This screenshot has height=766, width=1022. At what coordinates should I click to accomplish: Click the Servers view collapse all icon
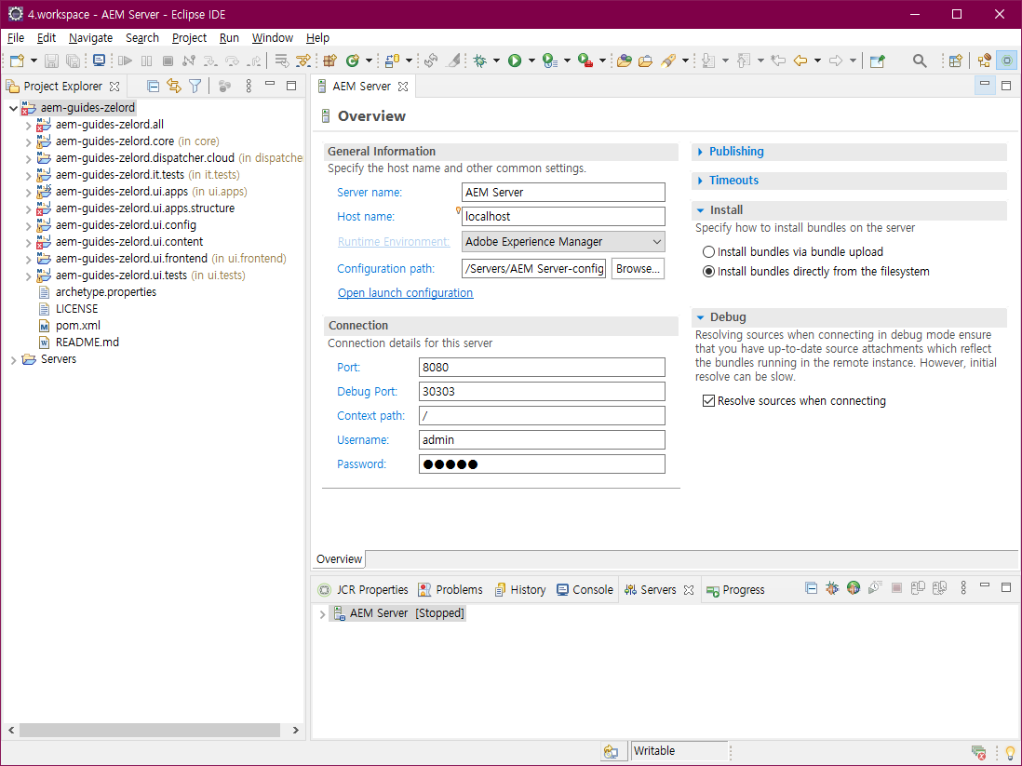(x=812, y=588)
